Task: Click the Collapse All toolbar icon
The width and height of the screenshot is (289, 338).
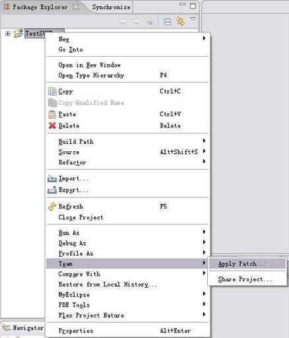Action: click(168, 22)
